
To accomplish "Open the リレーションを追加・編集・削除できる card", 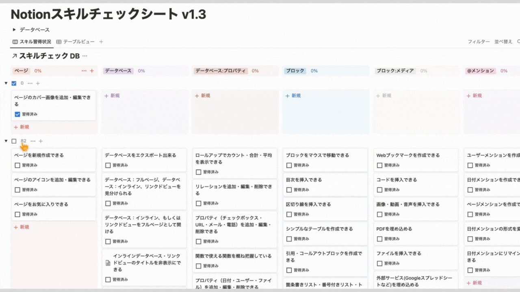I will (x=235, y=194).
